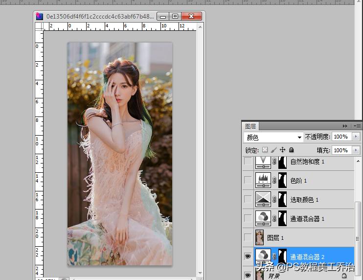
Task: Click the Selective Color adjustment icon
Action: (x=263, y=200)
